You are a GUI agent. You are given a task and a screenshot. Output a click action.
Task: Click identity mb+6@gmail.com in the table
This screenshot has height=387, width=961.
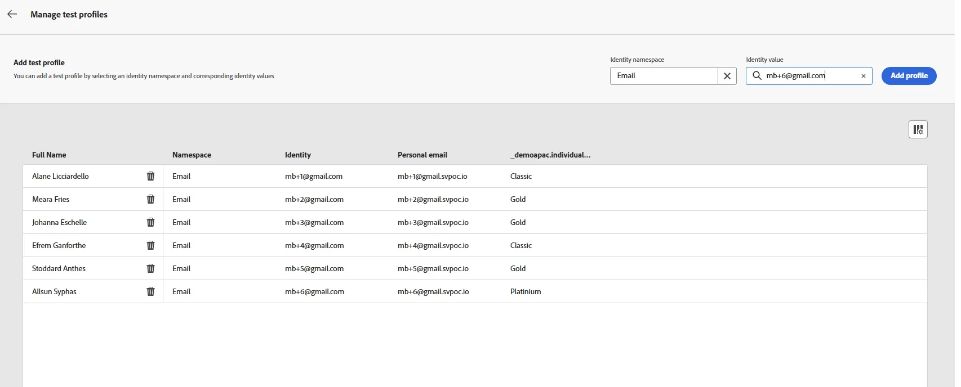click(314, 291)
